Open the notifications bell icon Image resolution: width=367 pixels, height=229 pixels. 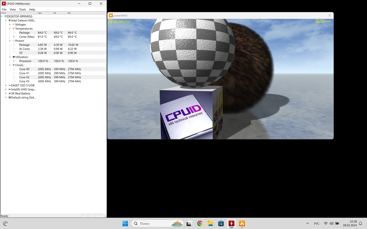(x=361, y=224)
